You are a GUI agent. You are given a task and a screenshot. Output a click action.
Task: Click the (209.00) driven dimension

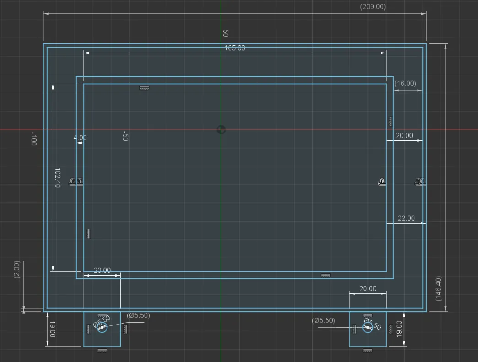373,7
